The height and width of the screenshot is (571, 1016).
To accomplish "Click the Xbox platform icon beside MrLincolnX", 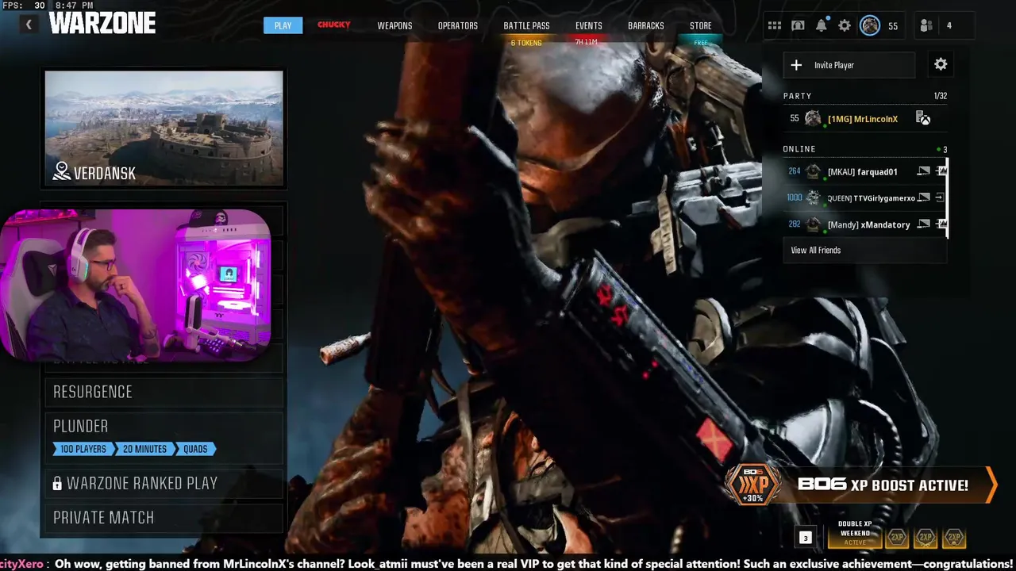I will pyautogui.click(x=923, y=118).
